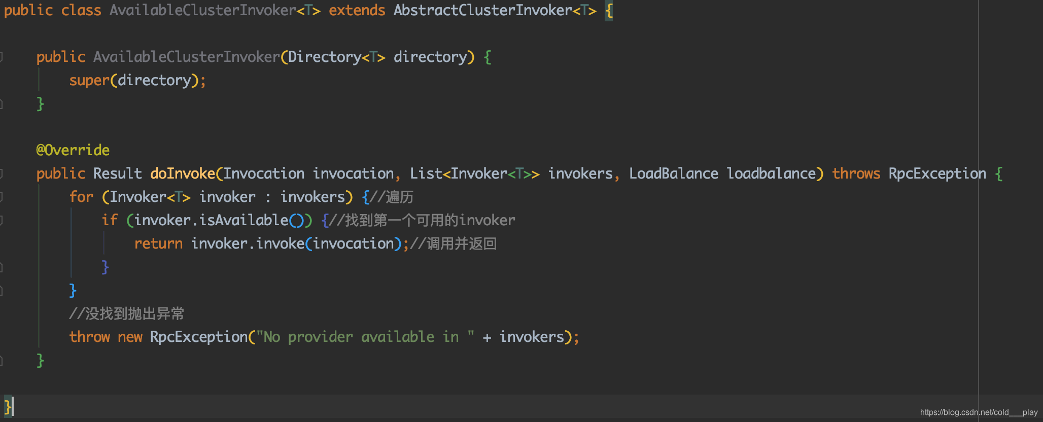Click RpcException in the throws clause
1043x422 pixels.
937,173
